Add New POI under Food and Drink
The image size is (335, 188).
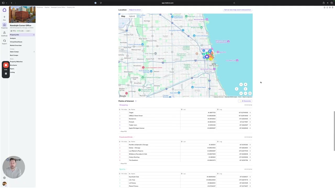(123, 163)
